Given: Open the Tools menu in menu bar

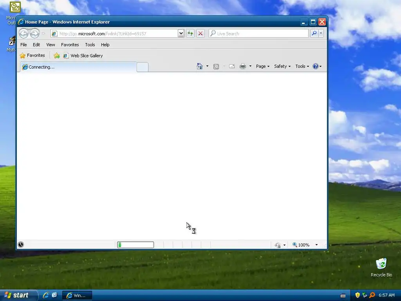Looking at the screenshot, I should [90, 45].
